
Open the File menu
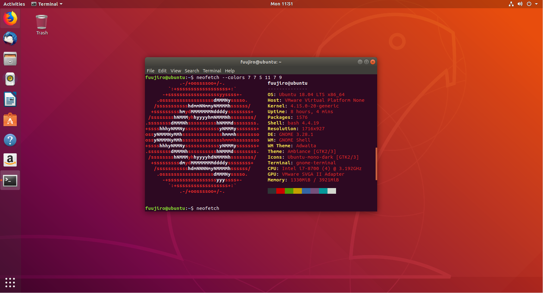[x=151, y=71]
